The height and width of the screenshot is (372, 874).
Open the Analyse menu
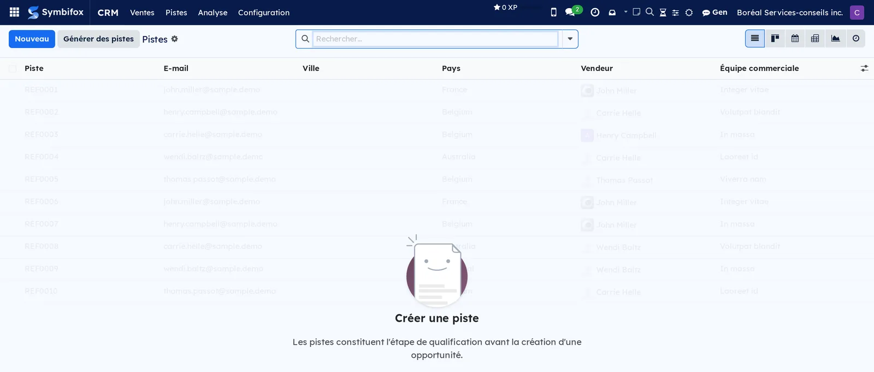(212, 12)
